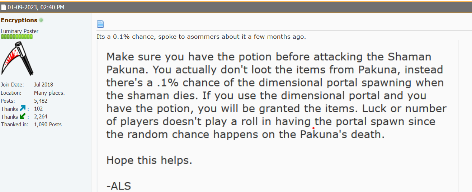Click the red dot in the quoted text
472x192 pixels.
click(x=313, y=128)
